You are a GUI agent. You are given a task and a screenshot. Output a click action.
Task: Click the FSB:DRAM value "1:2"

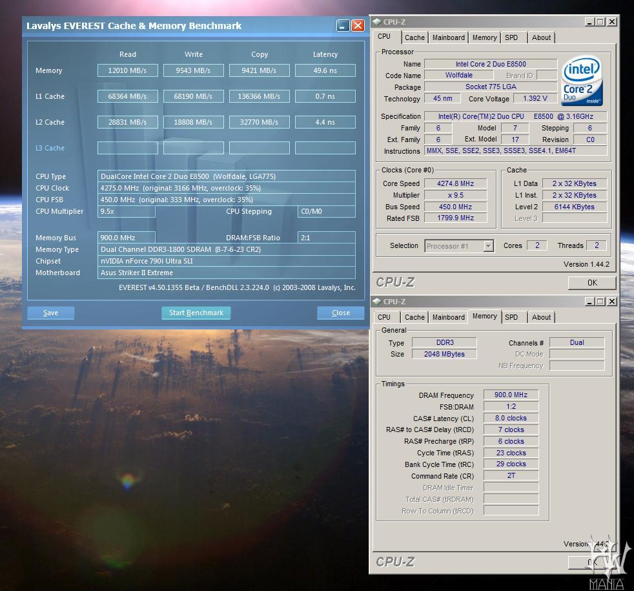click(511, 406)
